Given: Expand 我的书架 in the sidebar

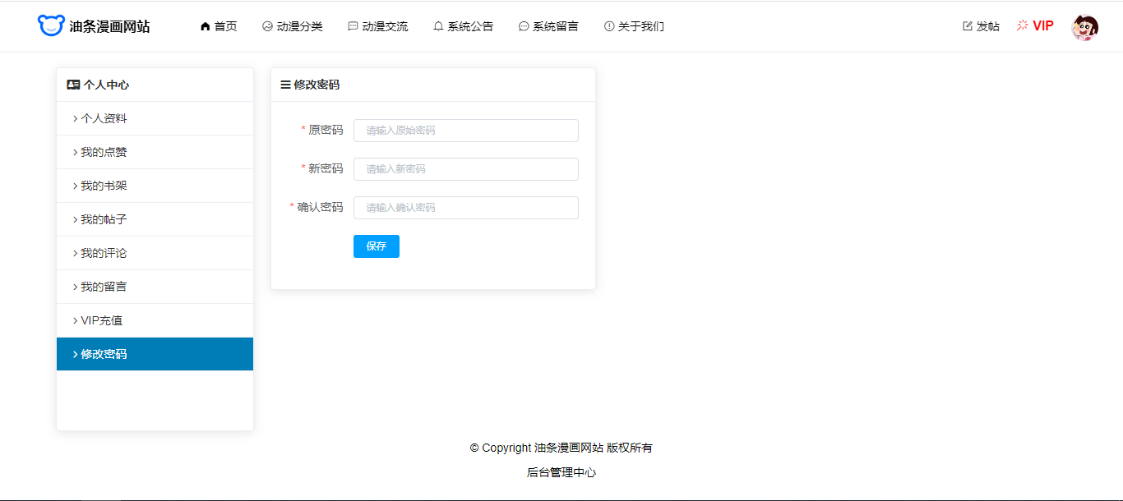Looking at the screenshot, I should pos(104,186).
